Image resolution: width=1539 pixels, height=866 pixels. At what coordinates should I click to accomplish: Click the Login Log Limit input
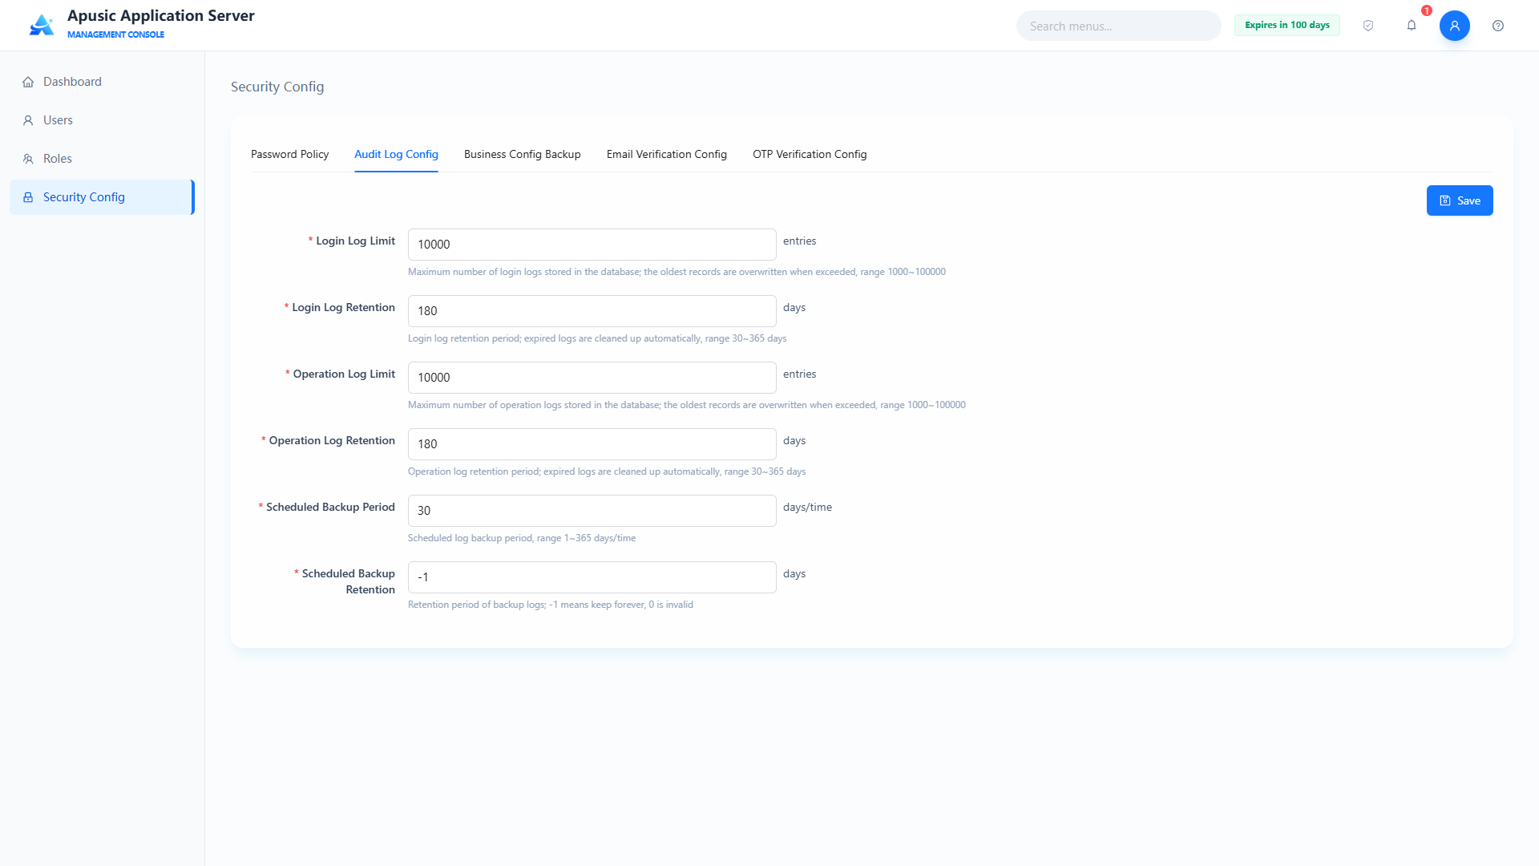pyautogui.click(x=592, y=245)
